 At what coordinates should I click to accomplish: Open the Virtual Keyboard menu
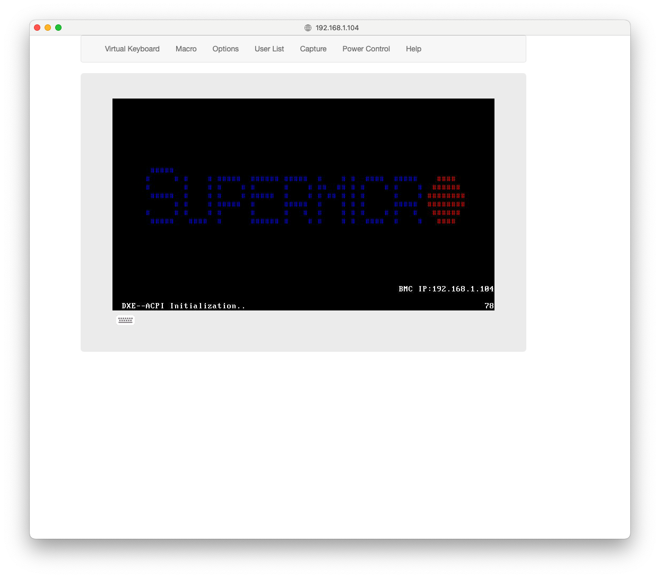(x=132, y=49)
